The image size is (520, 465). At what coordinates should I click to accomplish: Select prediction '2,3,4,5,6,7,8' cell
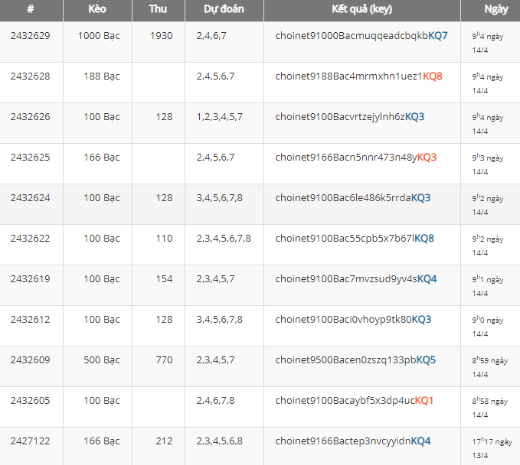click(224, 239)
